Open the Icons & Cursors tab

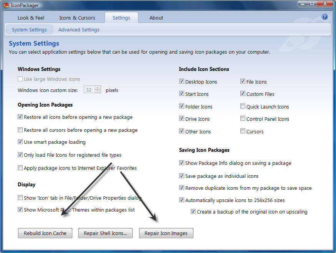coord(77,18)
